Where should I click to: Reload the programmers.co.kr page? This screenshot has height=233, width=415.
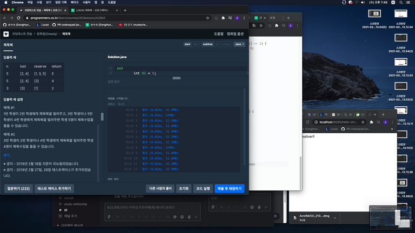pyautogui.click(x=18, y=18)
